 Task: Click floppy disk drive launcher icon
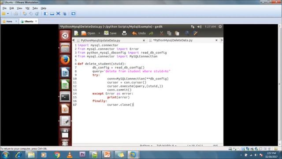(x=65, y=133)
